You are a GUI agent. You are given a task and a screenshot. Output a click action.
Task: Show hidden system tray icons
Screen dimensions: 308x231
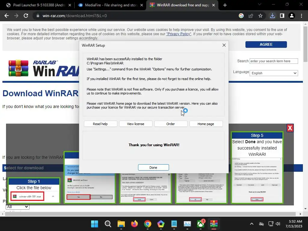(x=252, y=224)
